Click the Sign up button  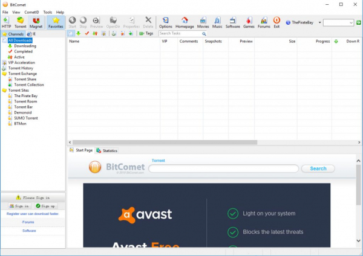point(46,206)
